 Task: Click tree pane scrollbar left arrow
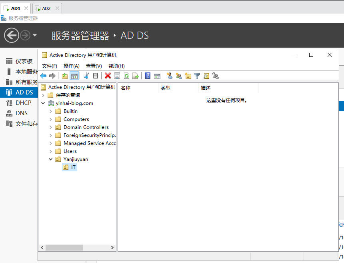tap(42, 248)
